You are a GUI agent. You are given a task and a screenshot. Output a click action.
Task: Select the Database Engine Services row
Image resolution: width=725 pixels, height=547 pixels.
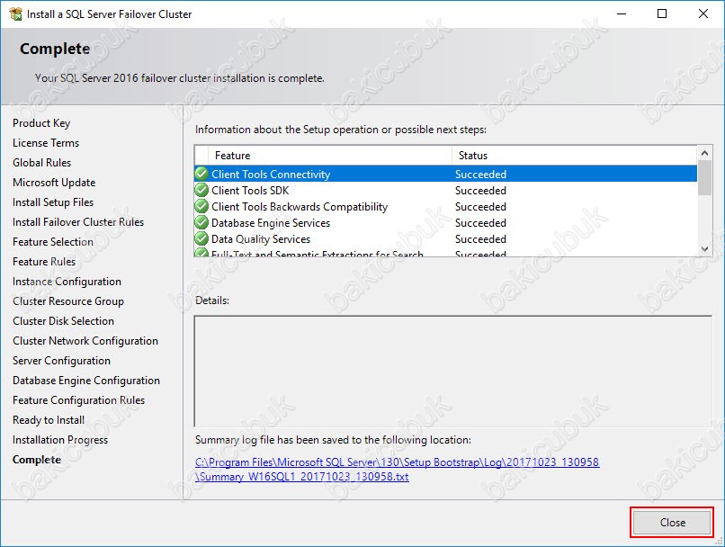[446, 222]
